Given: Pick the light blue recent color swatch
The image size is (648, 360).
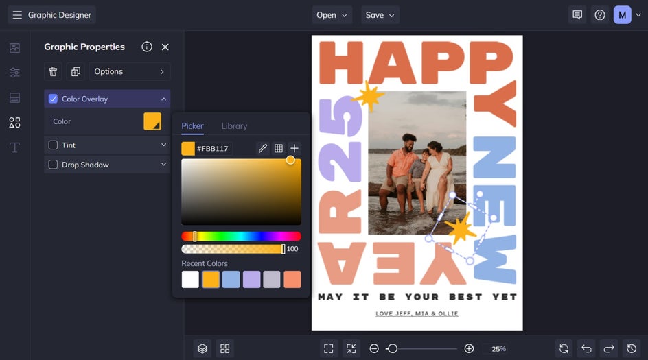Looking at the screenshot, I should coord(231,280).
